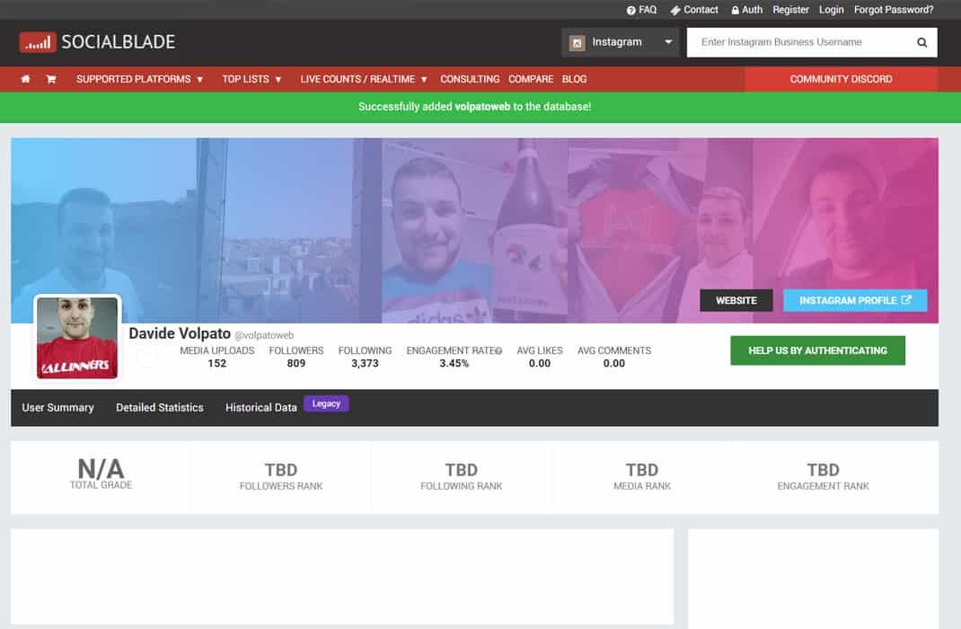Click the SOCIALBLADE wordmark
This screenshot has height=629, width=961.
pos(119,41)
